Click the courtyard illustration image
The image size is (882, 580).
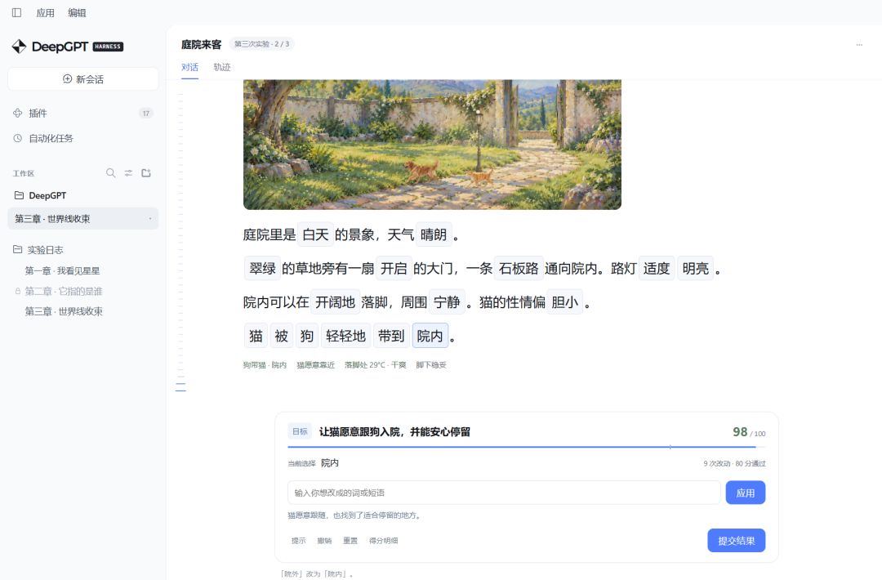[x=432, y=145]
